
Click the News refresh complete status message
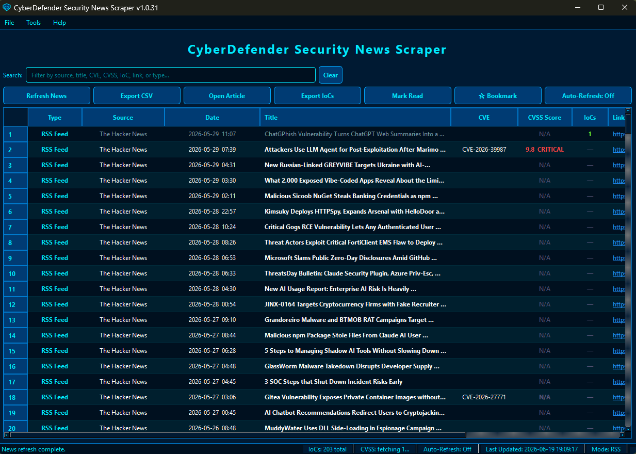34,449
